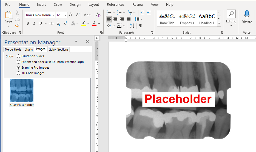
Task: Open the Text Effects A button
Action: point(73,24)
